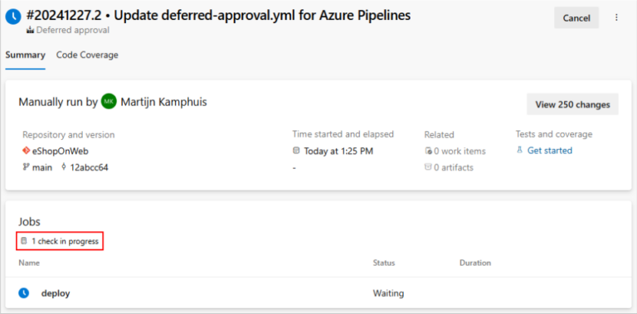The height and width of the screenshot is (314, 637).
Task: Click the Duration column header
Action: [x=475, y=263]
